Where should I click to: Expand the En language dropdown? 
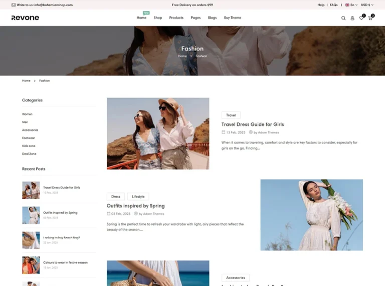click(354, 5)
